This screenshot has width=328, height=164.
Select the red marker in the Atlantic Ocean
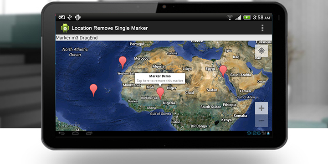tap(93, 90)
